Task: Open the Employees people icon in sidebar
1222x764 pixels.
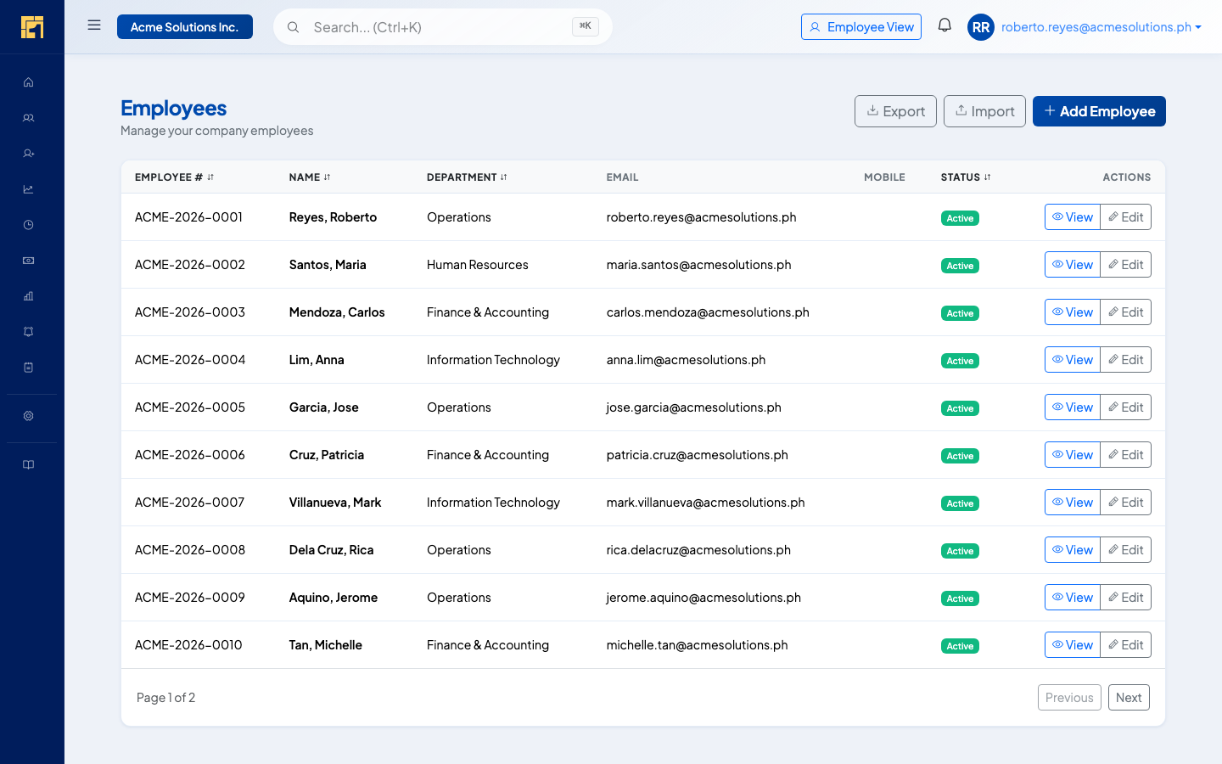Action: point(29,118)
